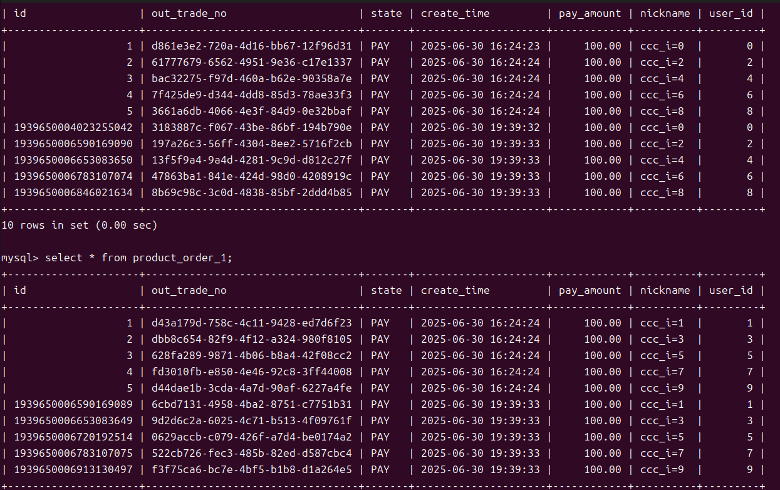
Task: Click id value 1939650006913130497
Action: click(73, 469)
